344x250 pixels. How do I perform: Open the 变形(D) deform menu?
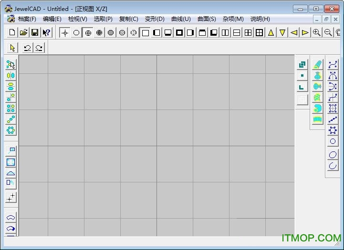155,19
